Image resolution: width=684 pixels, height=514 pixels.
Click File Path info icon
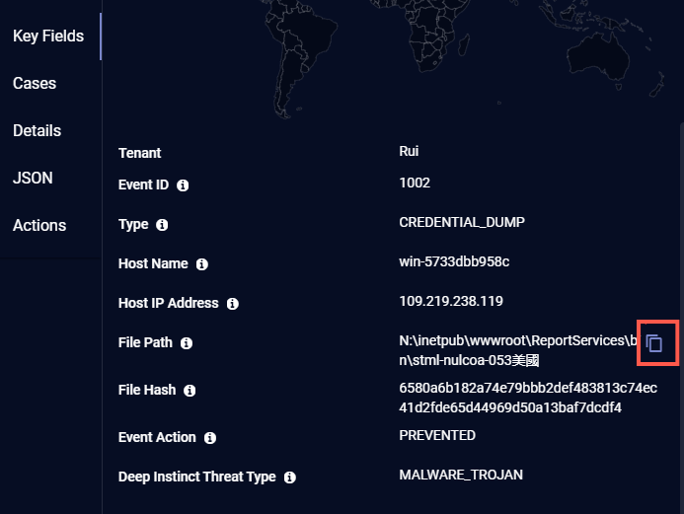(187, 343)
